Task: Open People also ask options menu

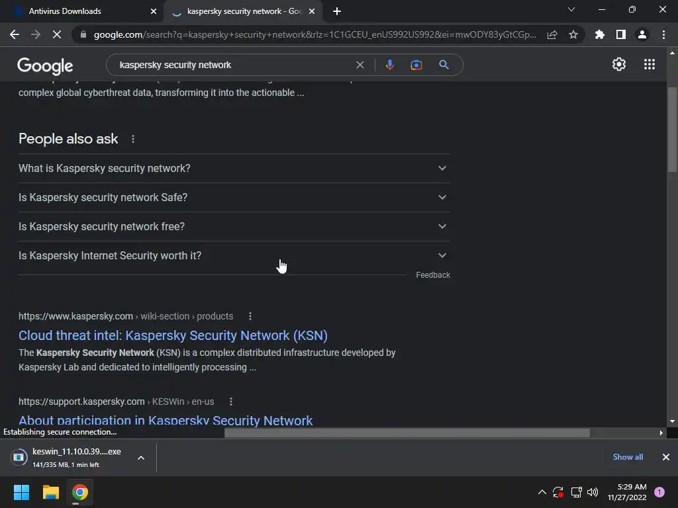Action: [132, 139]
